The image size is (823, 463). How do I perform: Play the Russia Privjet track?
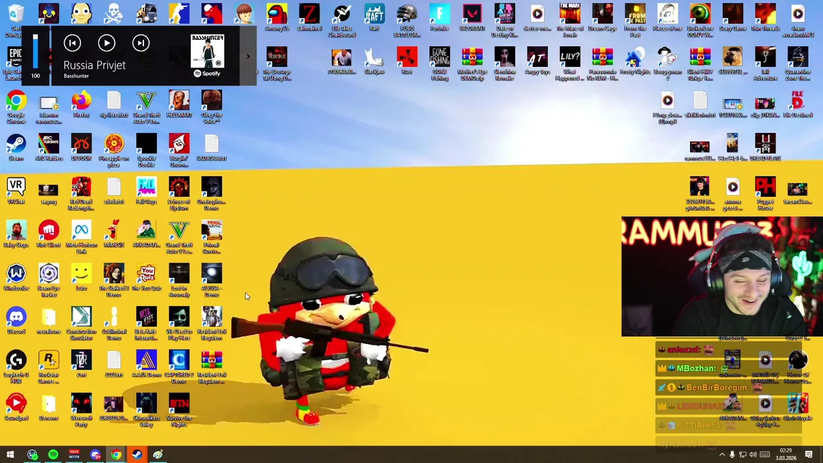[107, 43]
